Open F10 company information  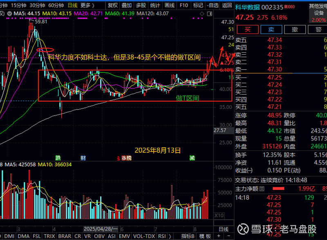click(x=184, y=5)
